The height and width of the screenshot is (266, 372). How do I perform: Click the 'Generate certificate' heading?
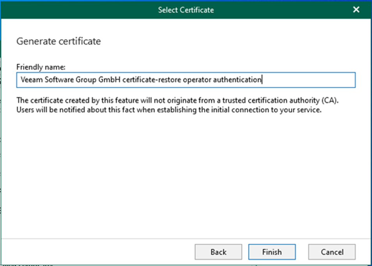[58, 41]
